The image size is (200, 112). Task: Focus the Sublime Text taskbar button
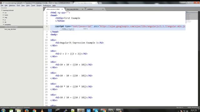(x=81, y=110)
